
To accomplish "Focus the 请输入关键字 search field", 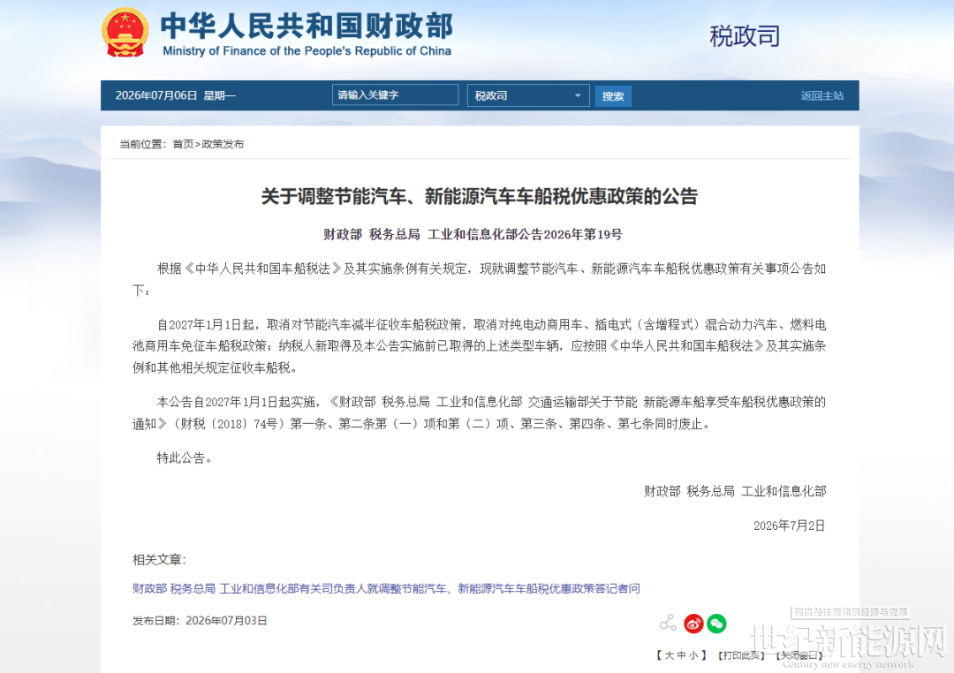I will pyautogui.click(x=395, y=95).
